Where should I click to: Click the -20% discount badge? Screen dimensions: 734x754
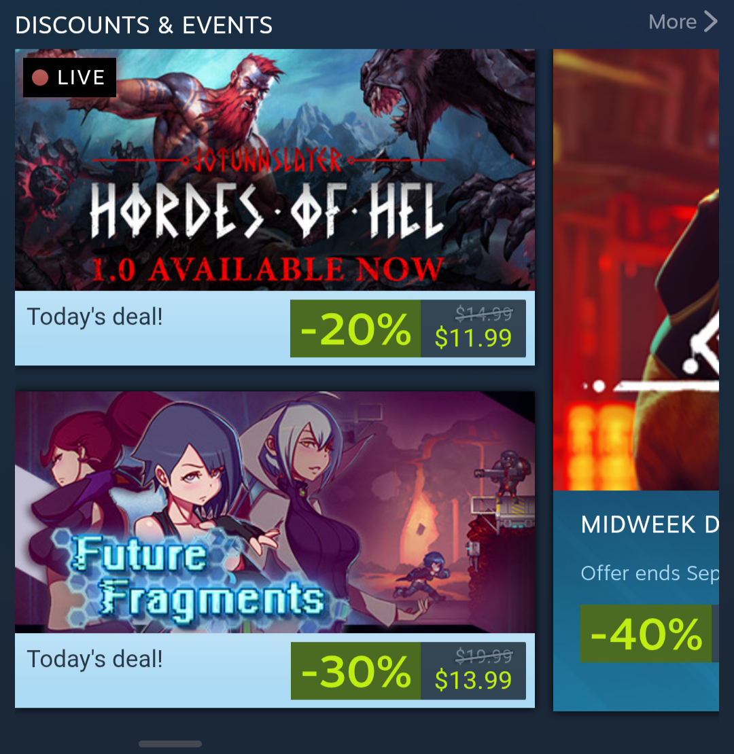point(355,329)
